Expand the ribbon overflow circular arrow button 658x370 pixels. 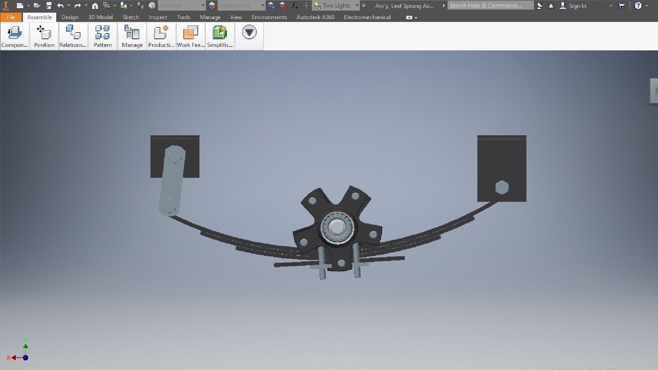(x=249, y=32)
